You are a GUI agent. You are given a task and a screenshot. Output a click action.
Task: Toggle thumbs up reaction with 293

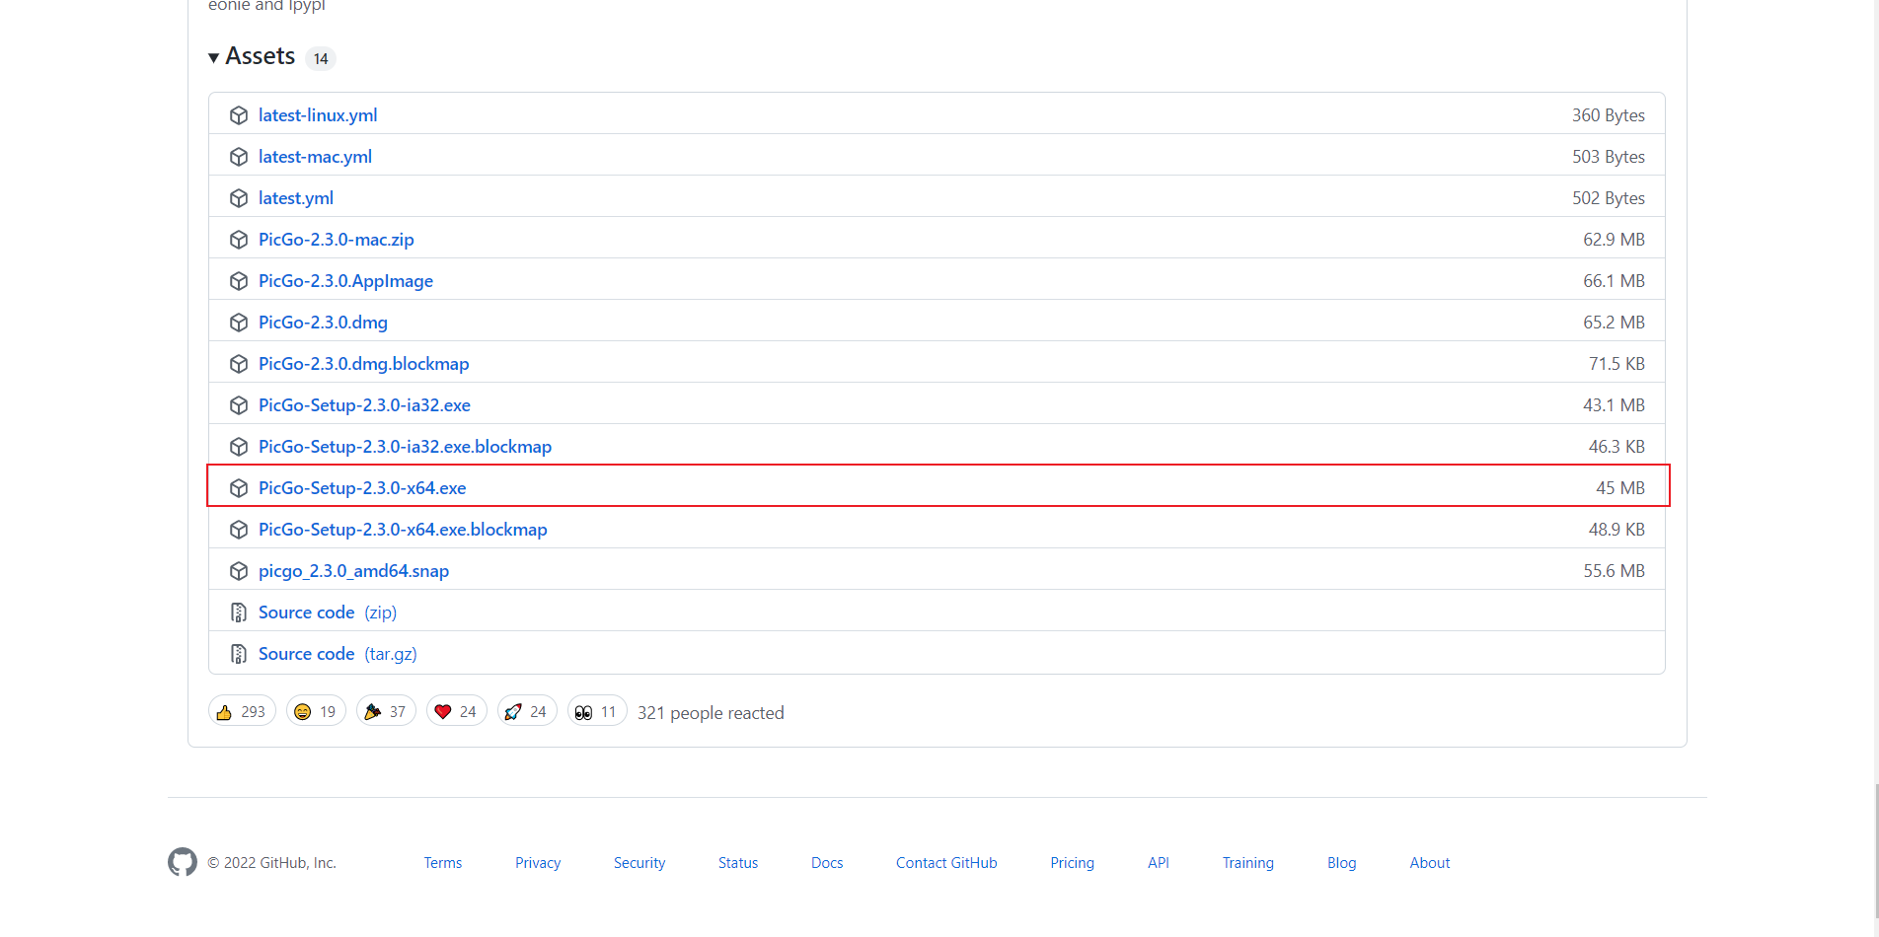click(x=242, y=711)
